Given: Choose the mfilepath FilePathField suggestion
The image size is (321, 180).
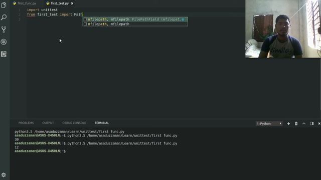Looking at the screenshot, I should [135, 19].
